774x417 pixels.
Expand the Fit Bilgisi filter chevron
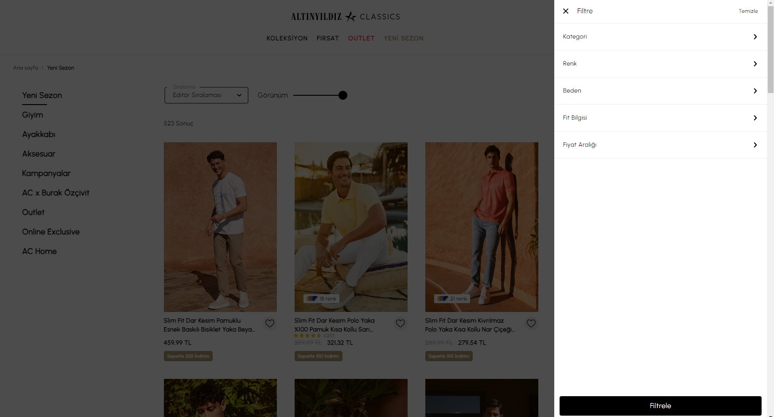755,118
